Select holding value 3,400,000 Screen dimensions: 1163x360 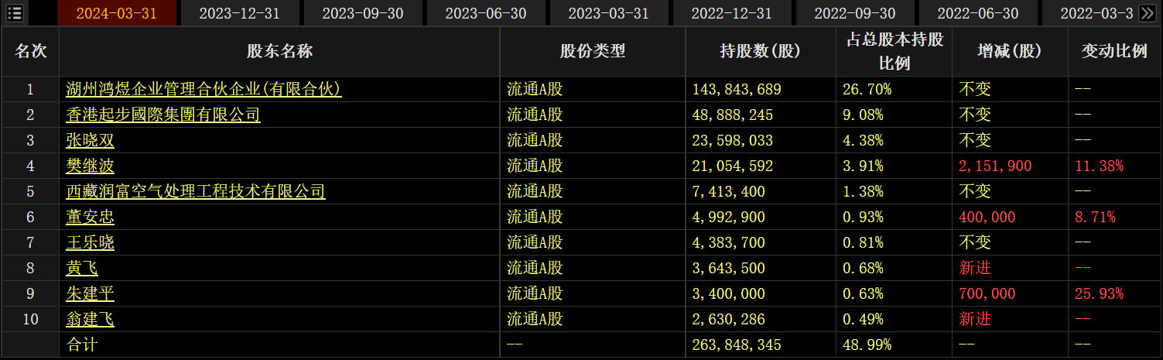point(729,293)
